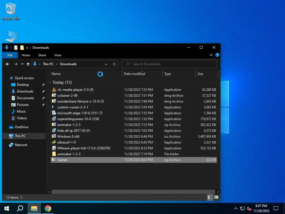Select the superantispyware-10-0-1258 installer icon
The width and height of the screenshot is (285, 214).
(x=54, y=119)
